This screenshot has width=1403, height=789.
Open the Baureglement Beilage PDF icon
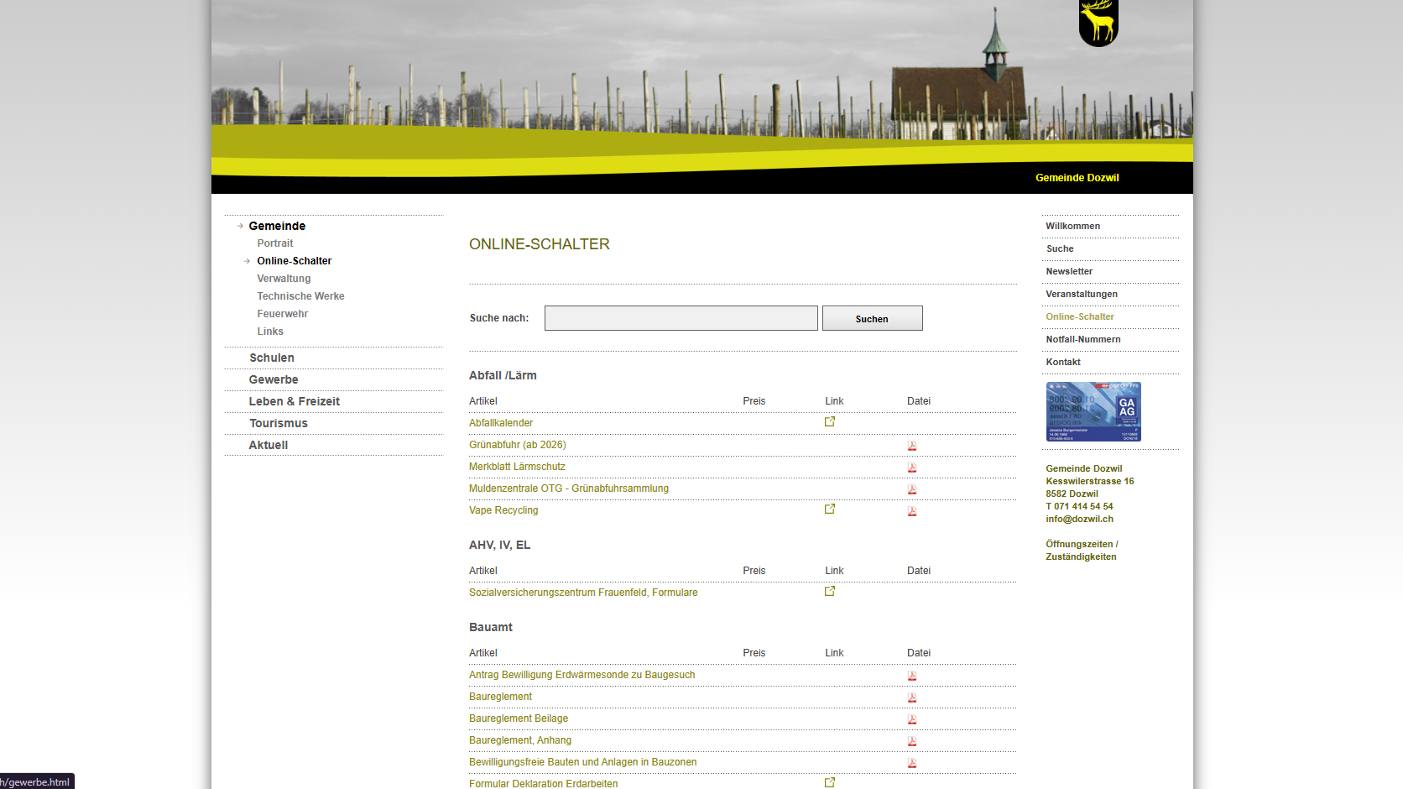912,719
